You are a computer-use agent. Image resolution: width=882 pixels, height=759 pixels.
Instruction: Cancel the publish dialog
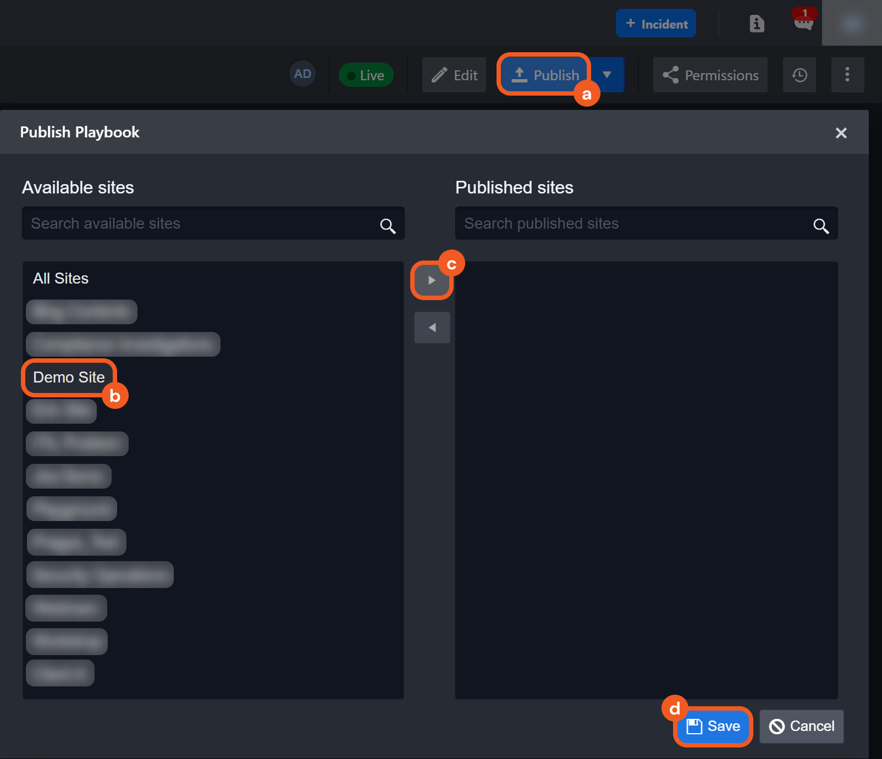(x=801, y=726)
